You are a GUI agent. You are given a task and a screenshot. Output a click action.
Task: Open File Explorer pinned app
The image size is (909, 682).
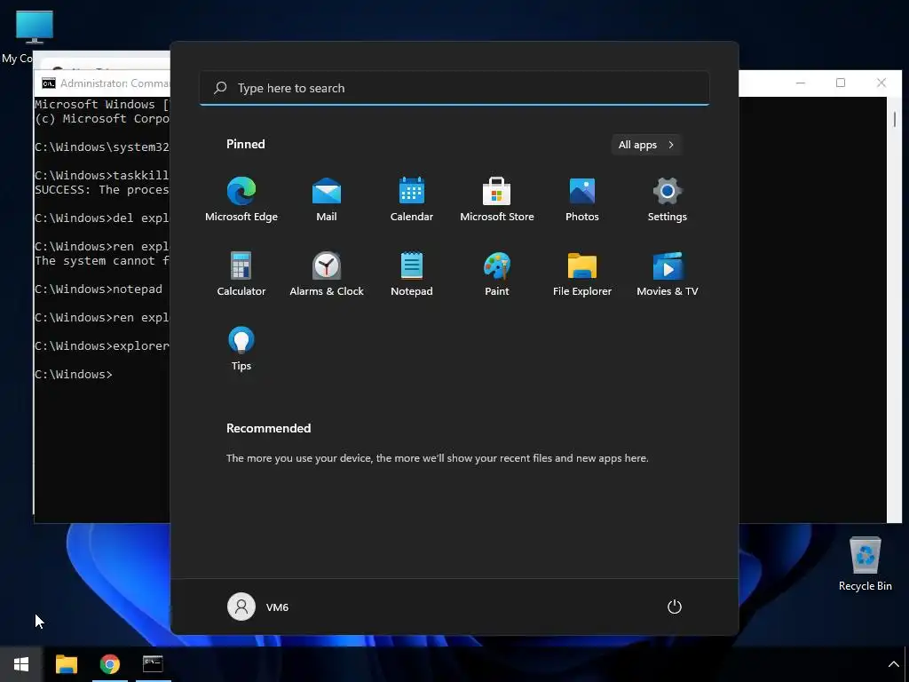pos(582,274)
